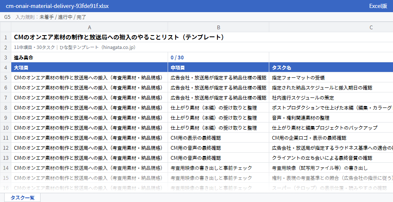Image resolution: width=393 pixels, height=202 pixels.
Task: Select row 12 cell CM用の音声の最終確認
Action: 219,148
